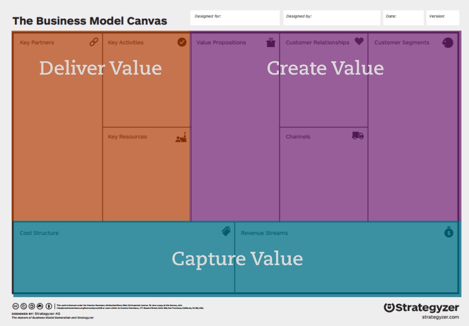Click the Revenue Streams money bag icon
469x326 pixels.
449,232
